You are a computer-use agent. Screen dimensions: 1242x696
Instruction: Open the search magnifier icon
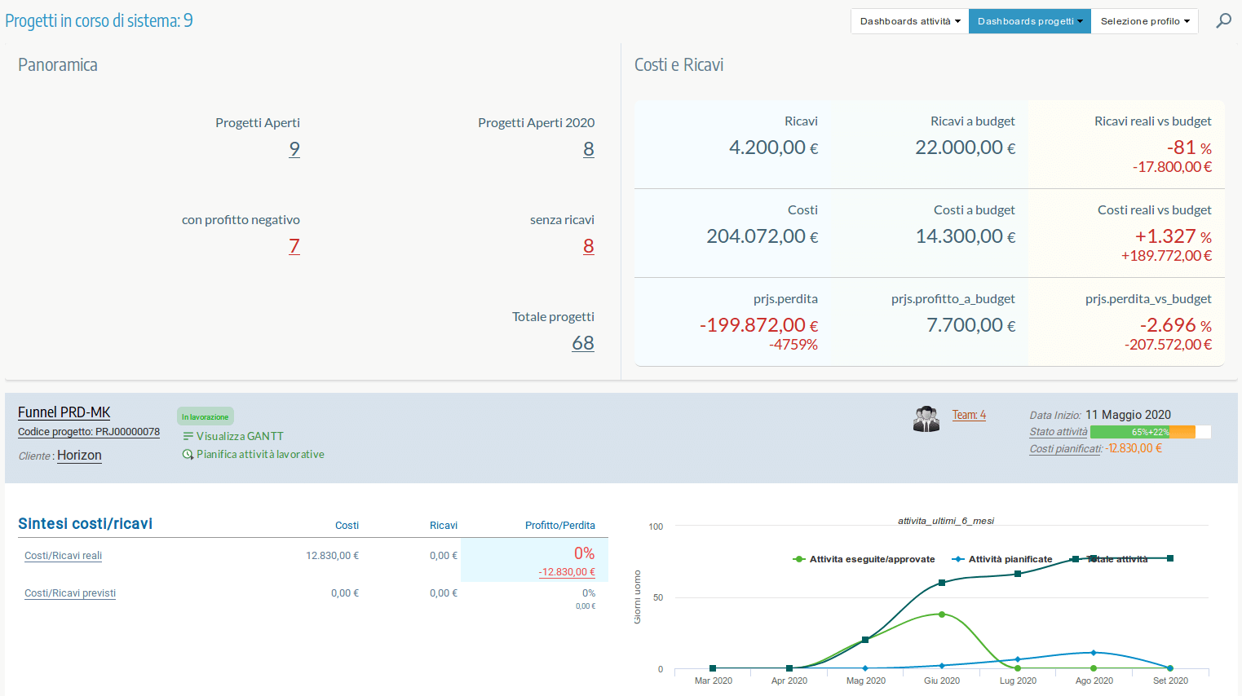(x=1223, y=20)
